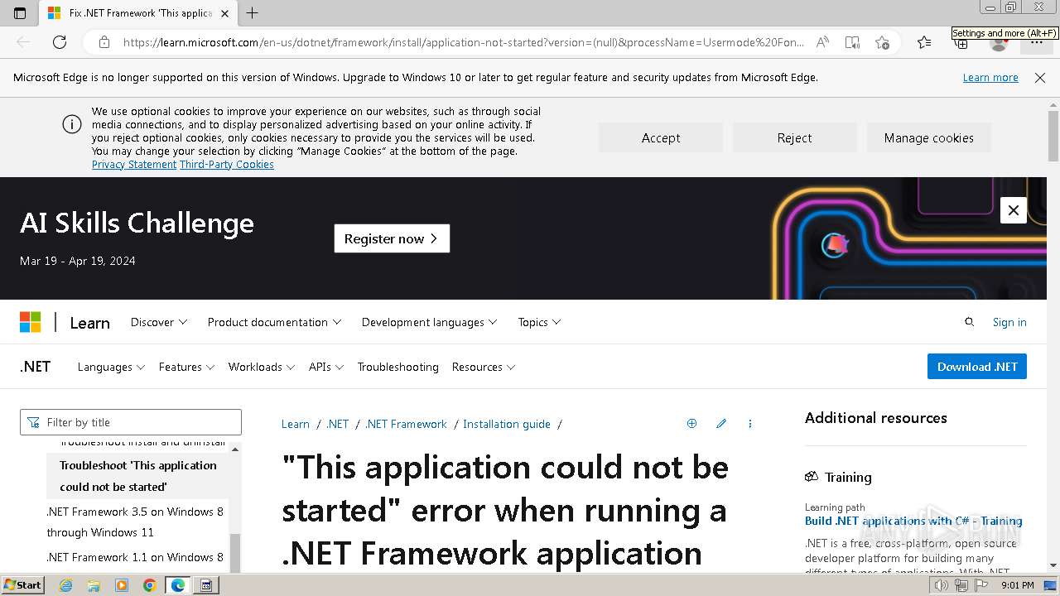Expand the Features dropdown
The width and height of the screenshot is (1060, 596).
(x=186, y=367)
